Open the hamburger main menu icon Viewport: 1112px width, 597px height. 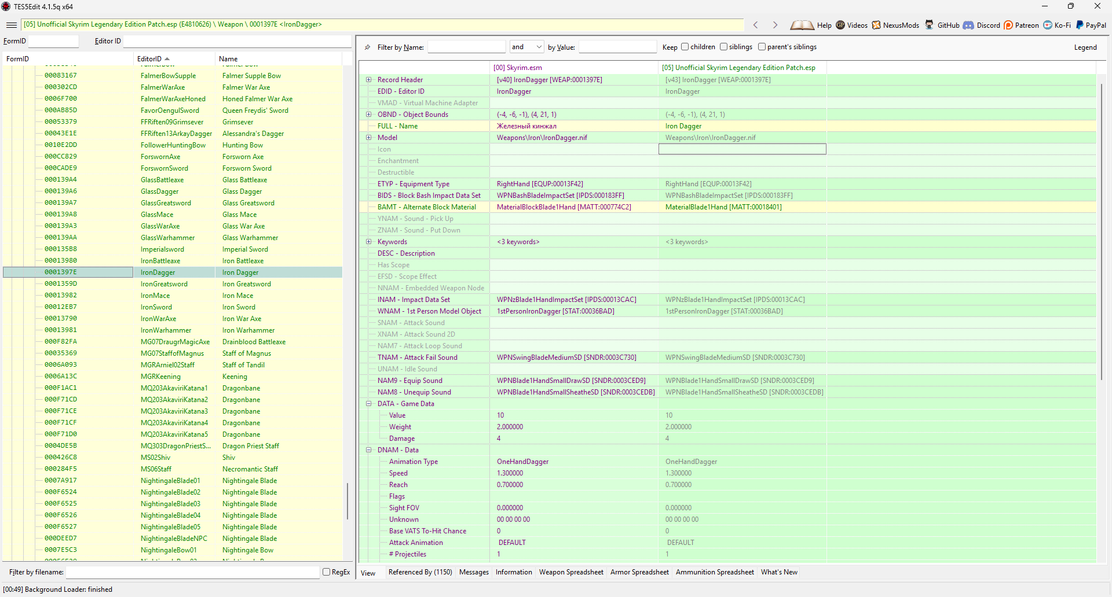11,25
